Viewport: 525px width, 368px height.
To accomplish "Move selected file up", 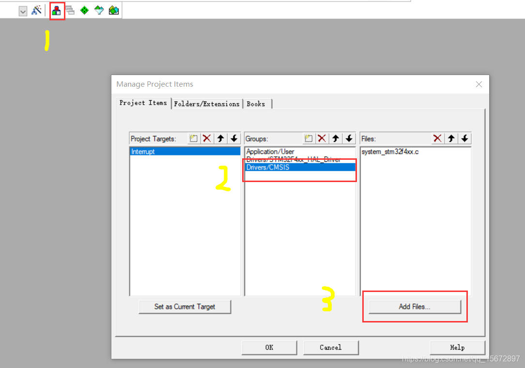I will pos(451,138).
